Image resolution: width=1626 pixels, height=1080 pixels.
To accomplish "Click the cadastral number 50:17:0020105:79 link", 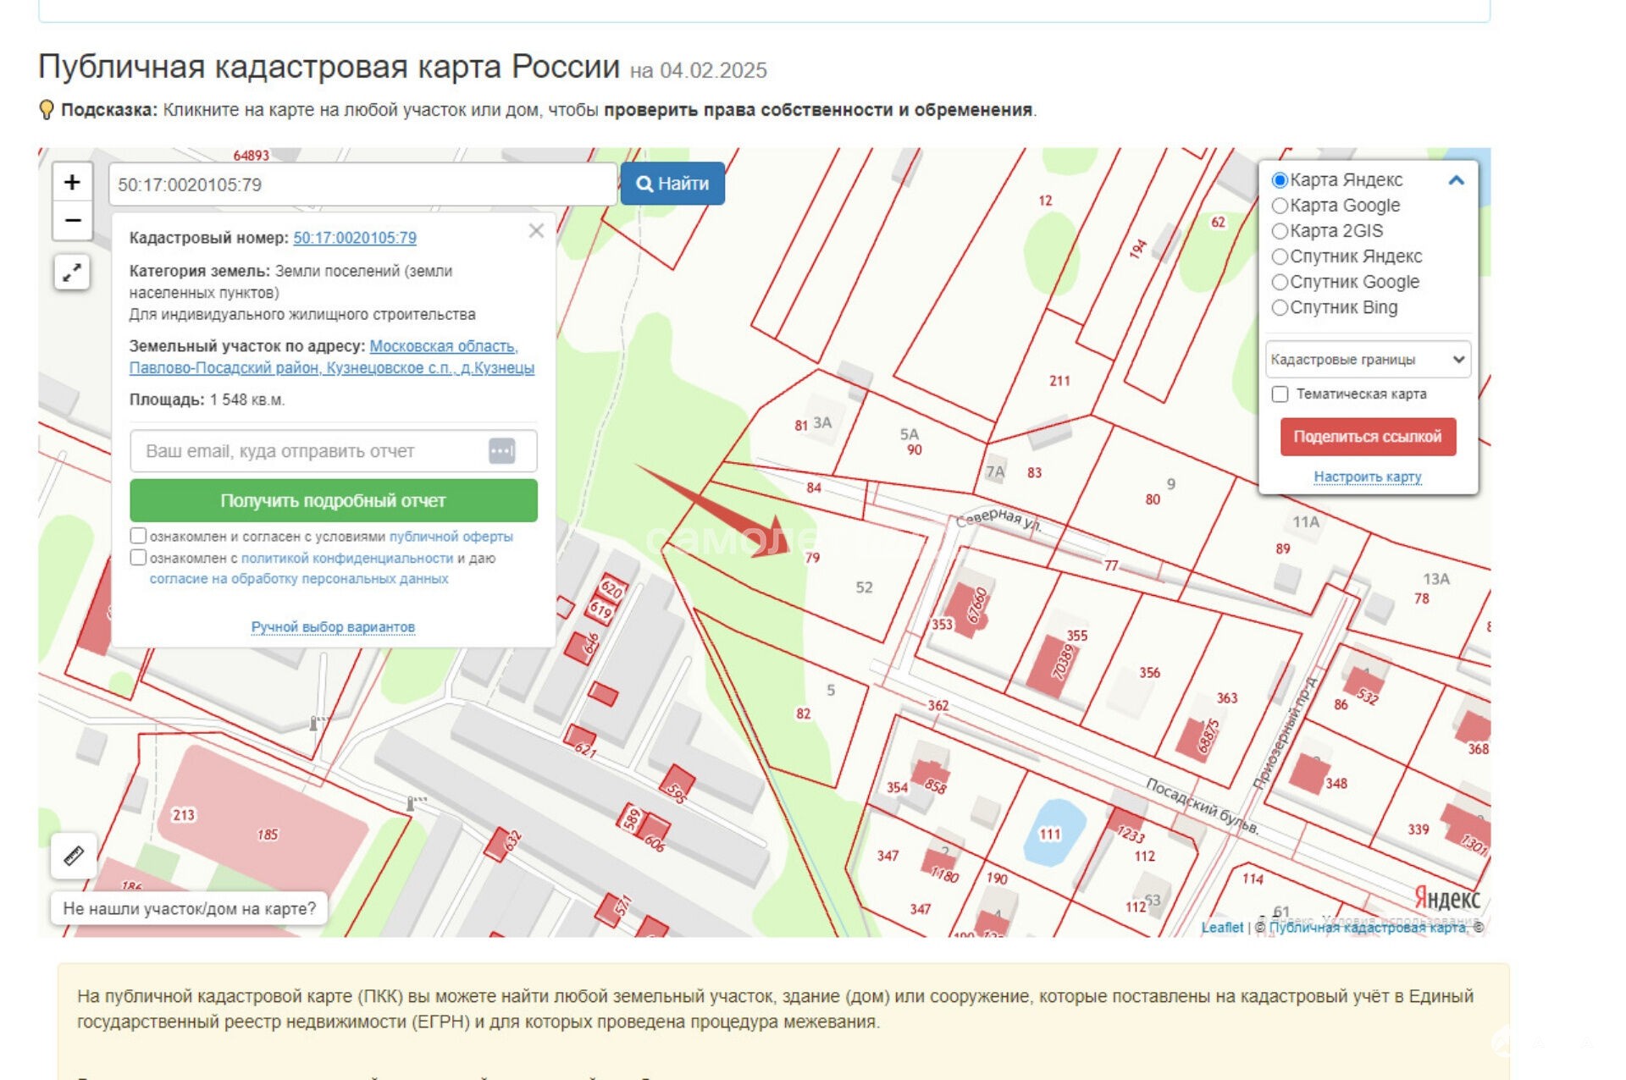I will [355, 238].
